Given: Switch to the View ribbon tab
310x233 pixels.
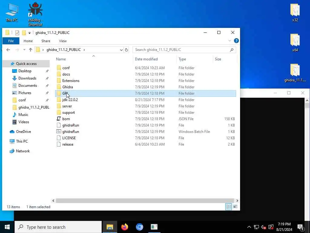Looking at the screenshot, I should point(63,41).
